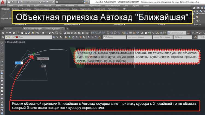
Task: Switch to the Надстройки ribbon tab
Action: coord(86,9)
